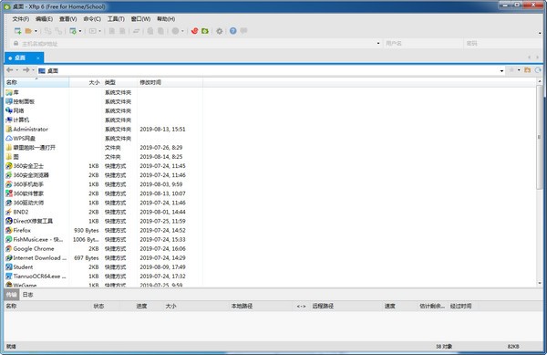547x355 pixels.
Task: Click the parent folder icon near refresh
Action: [528, 70]
